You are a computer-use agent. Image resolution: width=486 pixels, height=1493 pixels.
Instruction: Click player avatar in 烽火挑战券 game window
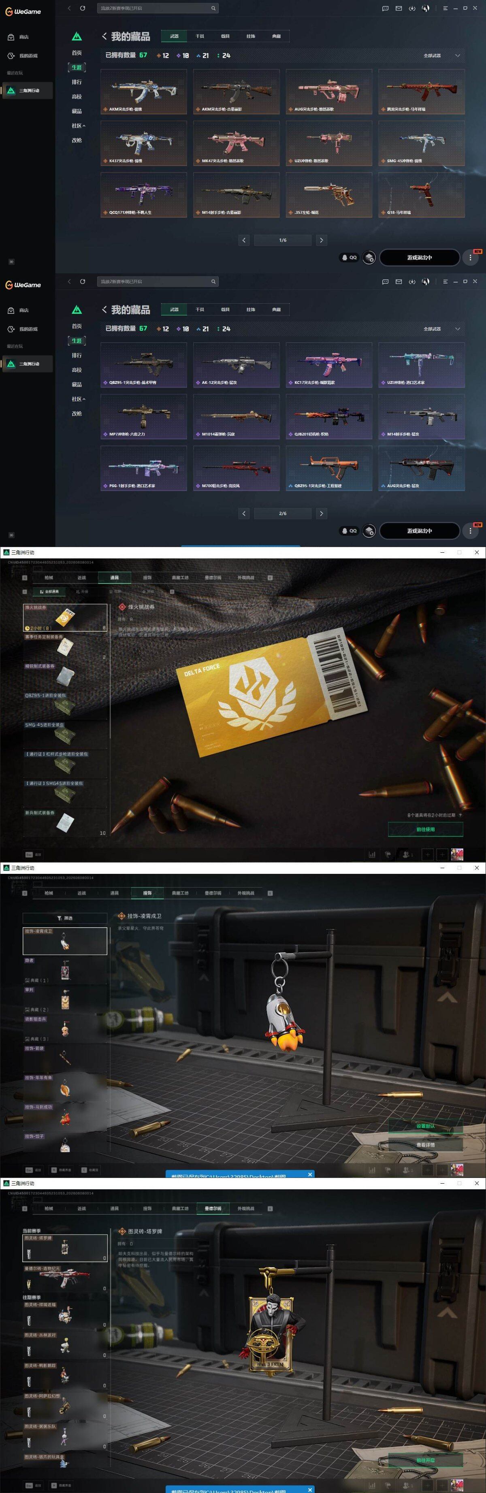pyautogui.click(x=457, y=854)
